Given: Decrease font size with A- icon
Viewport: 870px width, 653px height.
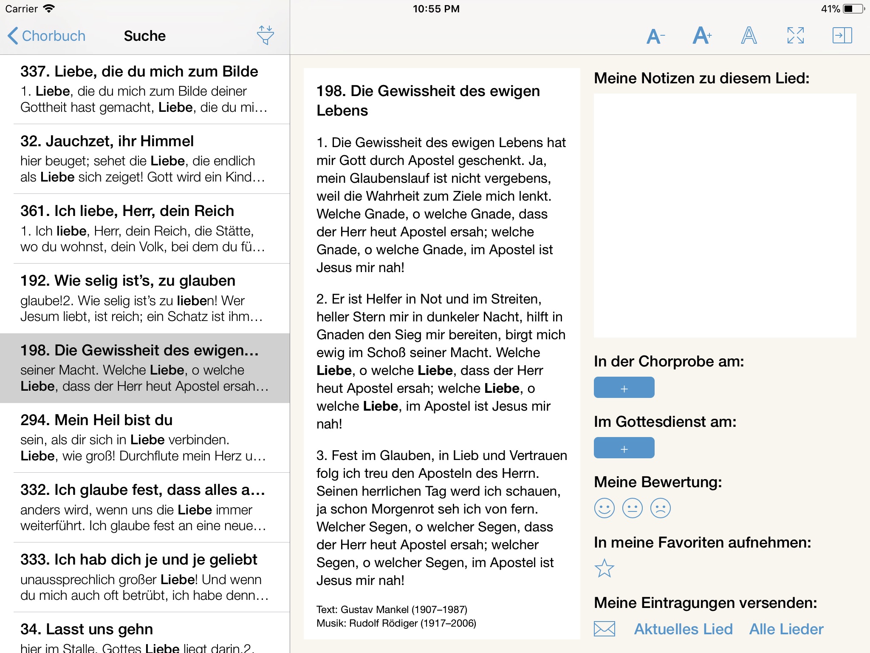Looking at the screenshot, I should tap(655, 36).
